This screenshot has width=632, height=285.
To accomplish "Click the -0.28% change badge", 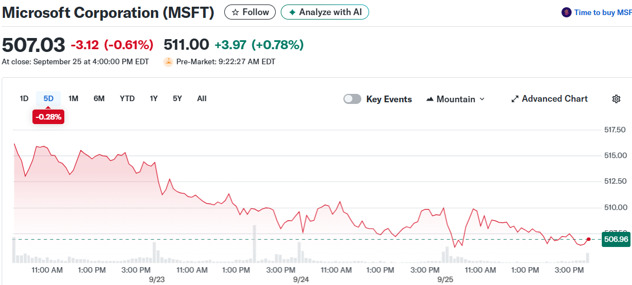I will click(48, 117).
